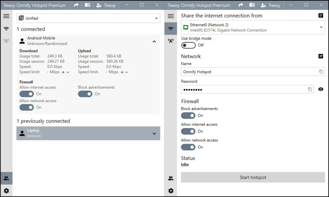329x197 pixels.
Task: Click download usage total 249.3 KB
Action: (x=55, y=56)
